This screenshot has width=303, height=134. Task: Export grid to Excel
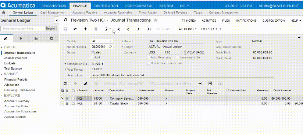point(210,83)
